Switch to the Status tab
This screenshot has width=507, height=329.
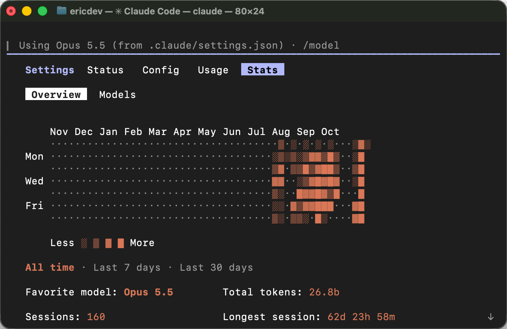coord(105,70)
